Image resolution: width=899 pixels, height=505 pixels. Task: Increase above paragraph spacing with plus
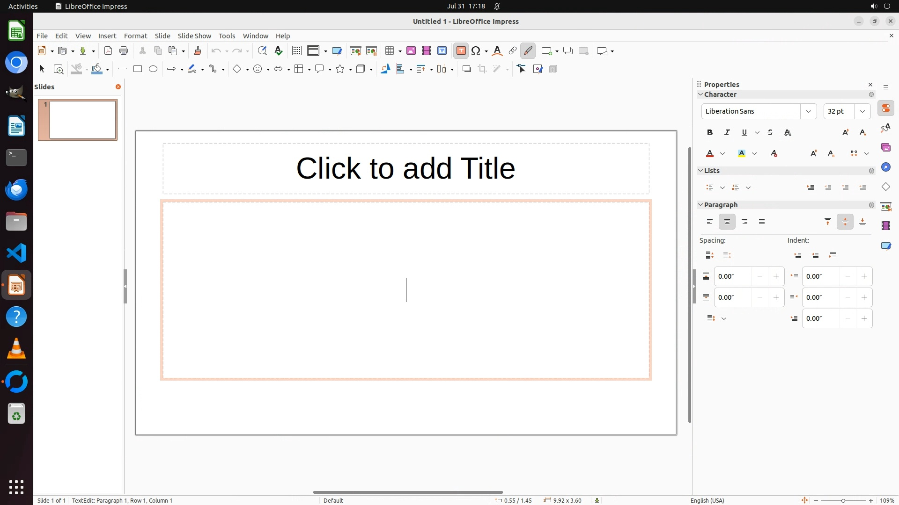776,276
